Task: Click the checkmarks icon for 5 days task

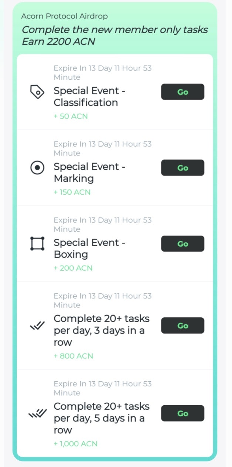Action: coord(37,413)
